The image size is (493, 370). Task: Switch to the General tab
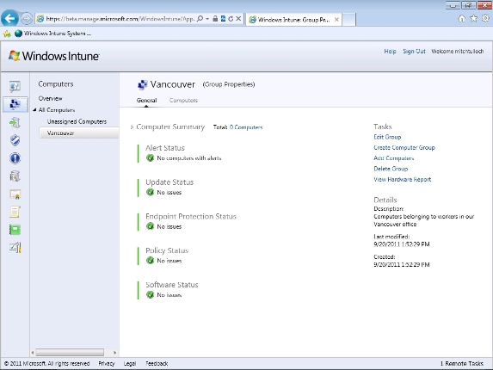tap(146, 101)
